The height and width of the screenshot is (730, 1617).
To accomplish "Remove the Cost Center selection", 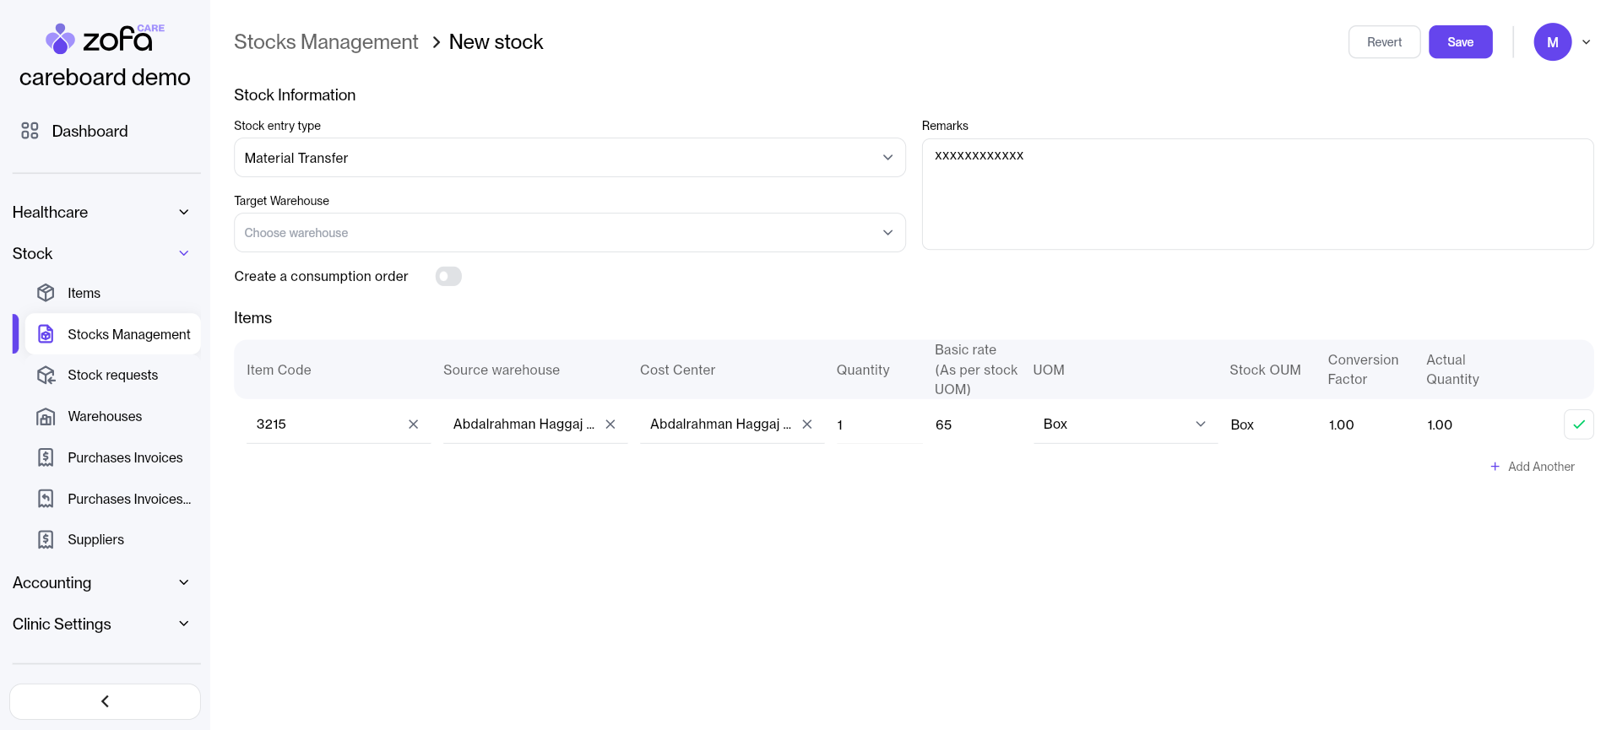I will coord(806,424).
